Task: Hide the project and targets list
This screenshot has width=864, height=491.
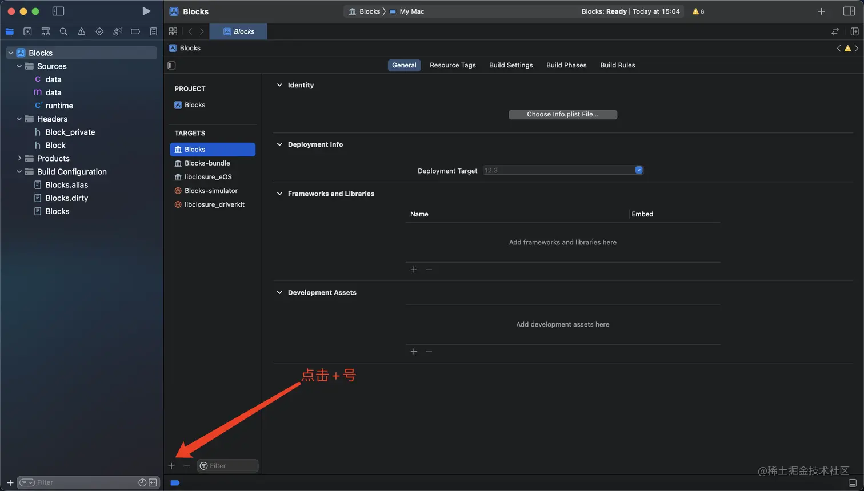Action: (171, 65)
